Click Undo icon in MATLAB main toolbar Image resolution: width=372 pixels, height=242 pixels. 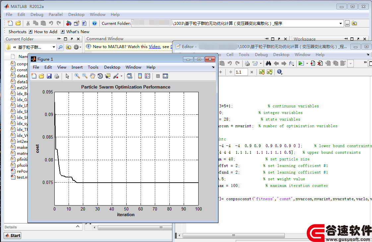point(51,23)
